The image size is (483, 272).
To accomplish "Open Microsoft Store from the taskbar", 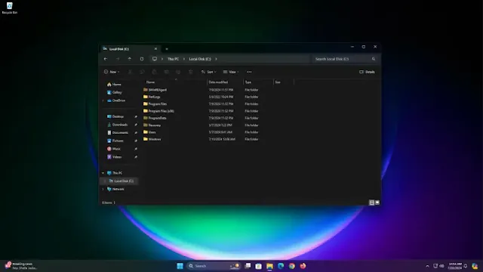I will point(258,266).
